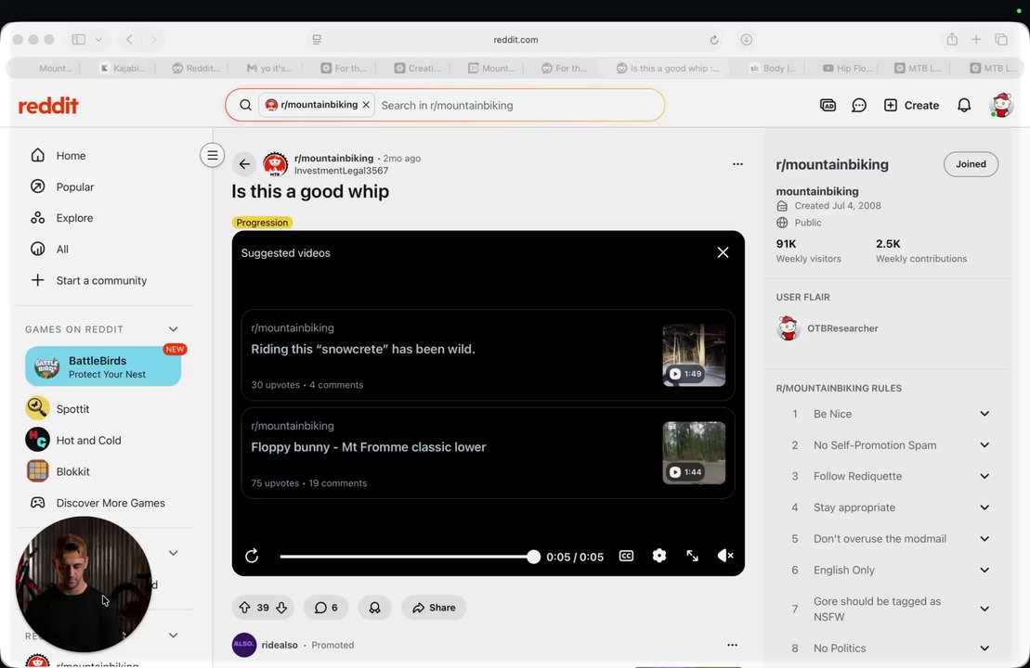Switch to the Kajabi tab
The width and height of the screenshot is (1030, 668).
point(123,69)
